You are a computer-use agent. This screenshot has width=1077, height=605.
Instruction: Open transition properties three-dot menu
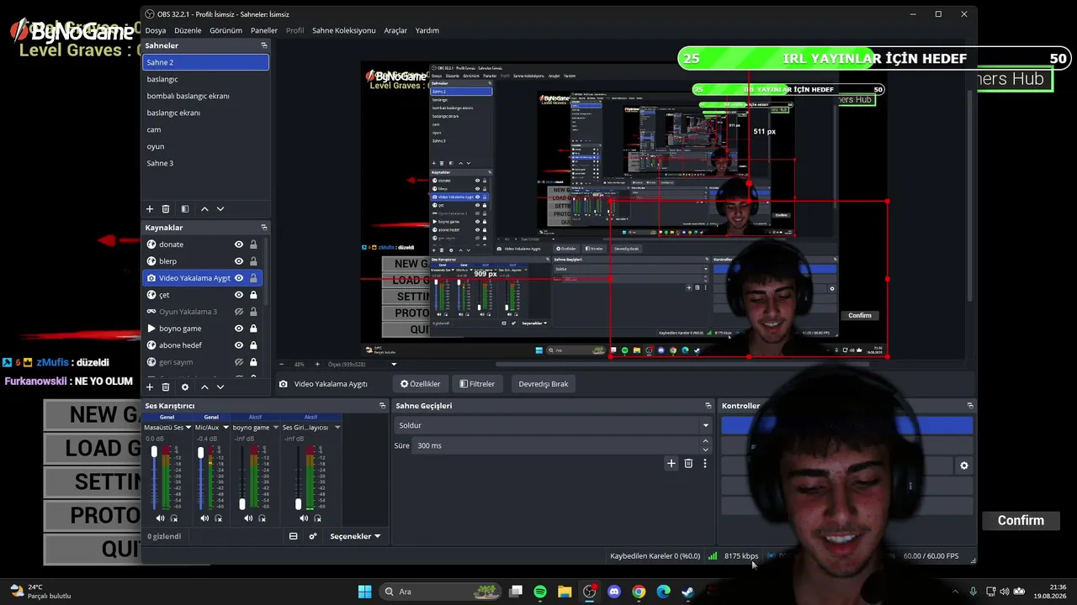coord(705,463)
